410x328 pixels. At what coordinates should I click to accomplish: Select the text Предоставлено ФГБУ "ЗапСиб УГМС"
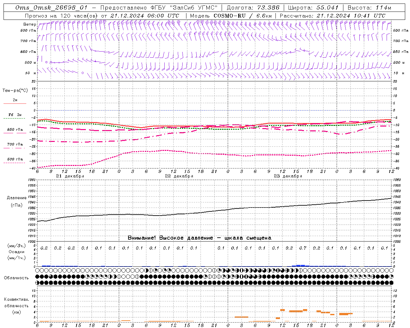pyautogui.click(x=159, y=8)
